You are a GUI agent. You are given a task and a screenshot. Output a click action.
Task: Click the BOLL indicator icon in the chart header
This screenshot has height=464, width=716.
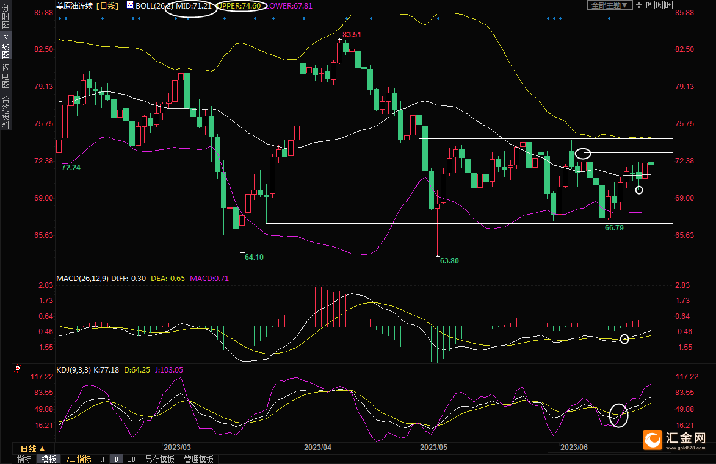coord(130,5)
